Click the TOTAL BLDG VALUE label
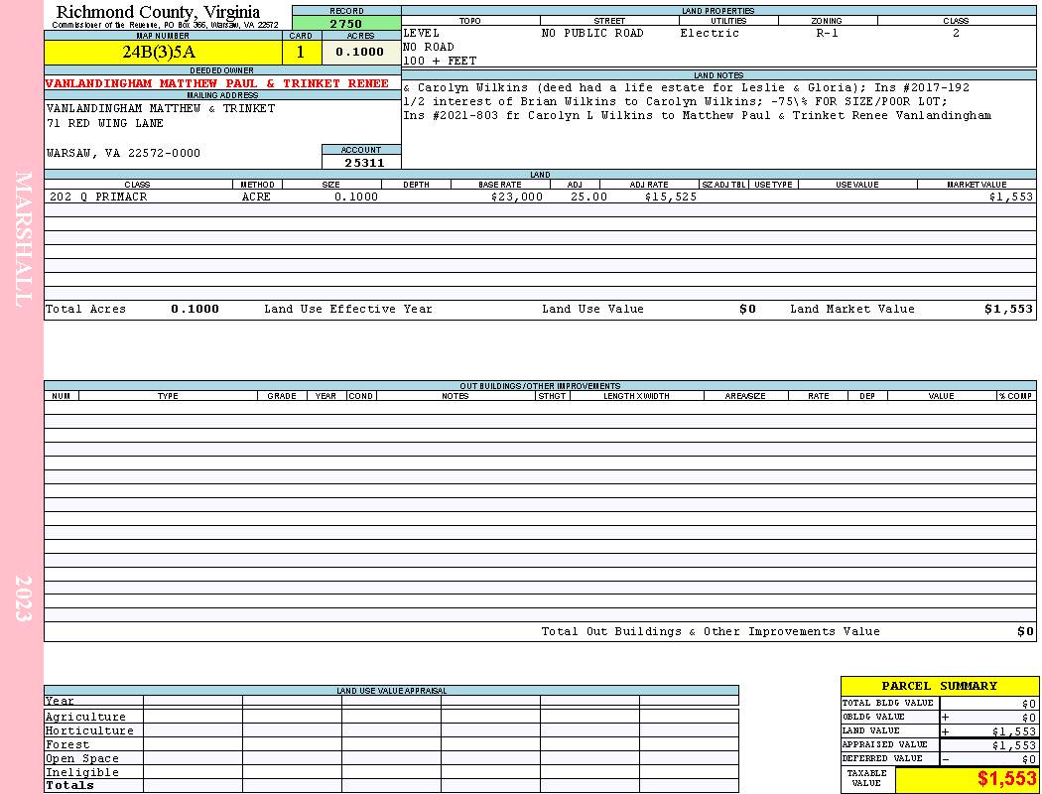1042x794 pixels. [x=887, y=703]
